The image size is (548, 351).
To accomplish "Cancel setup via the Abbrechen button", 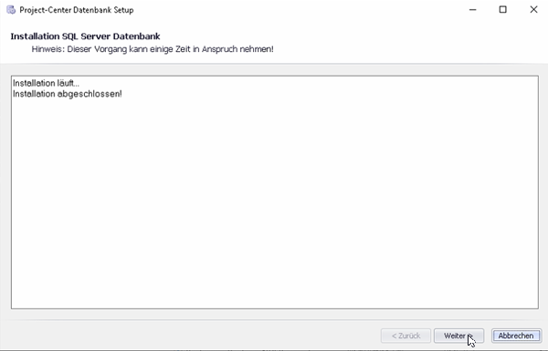I will pyautogui.click(x=516, y=336).
